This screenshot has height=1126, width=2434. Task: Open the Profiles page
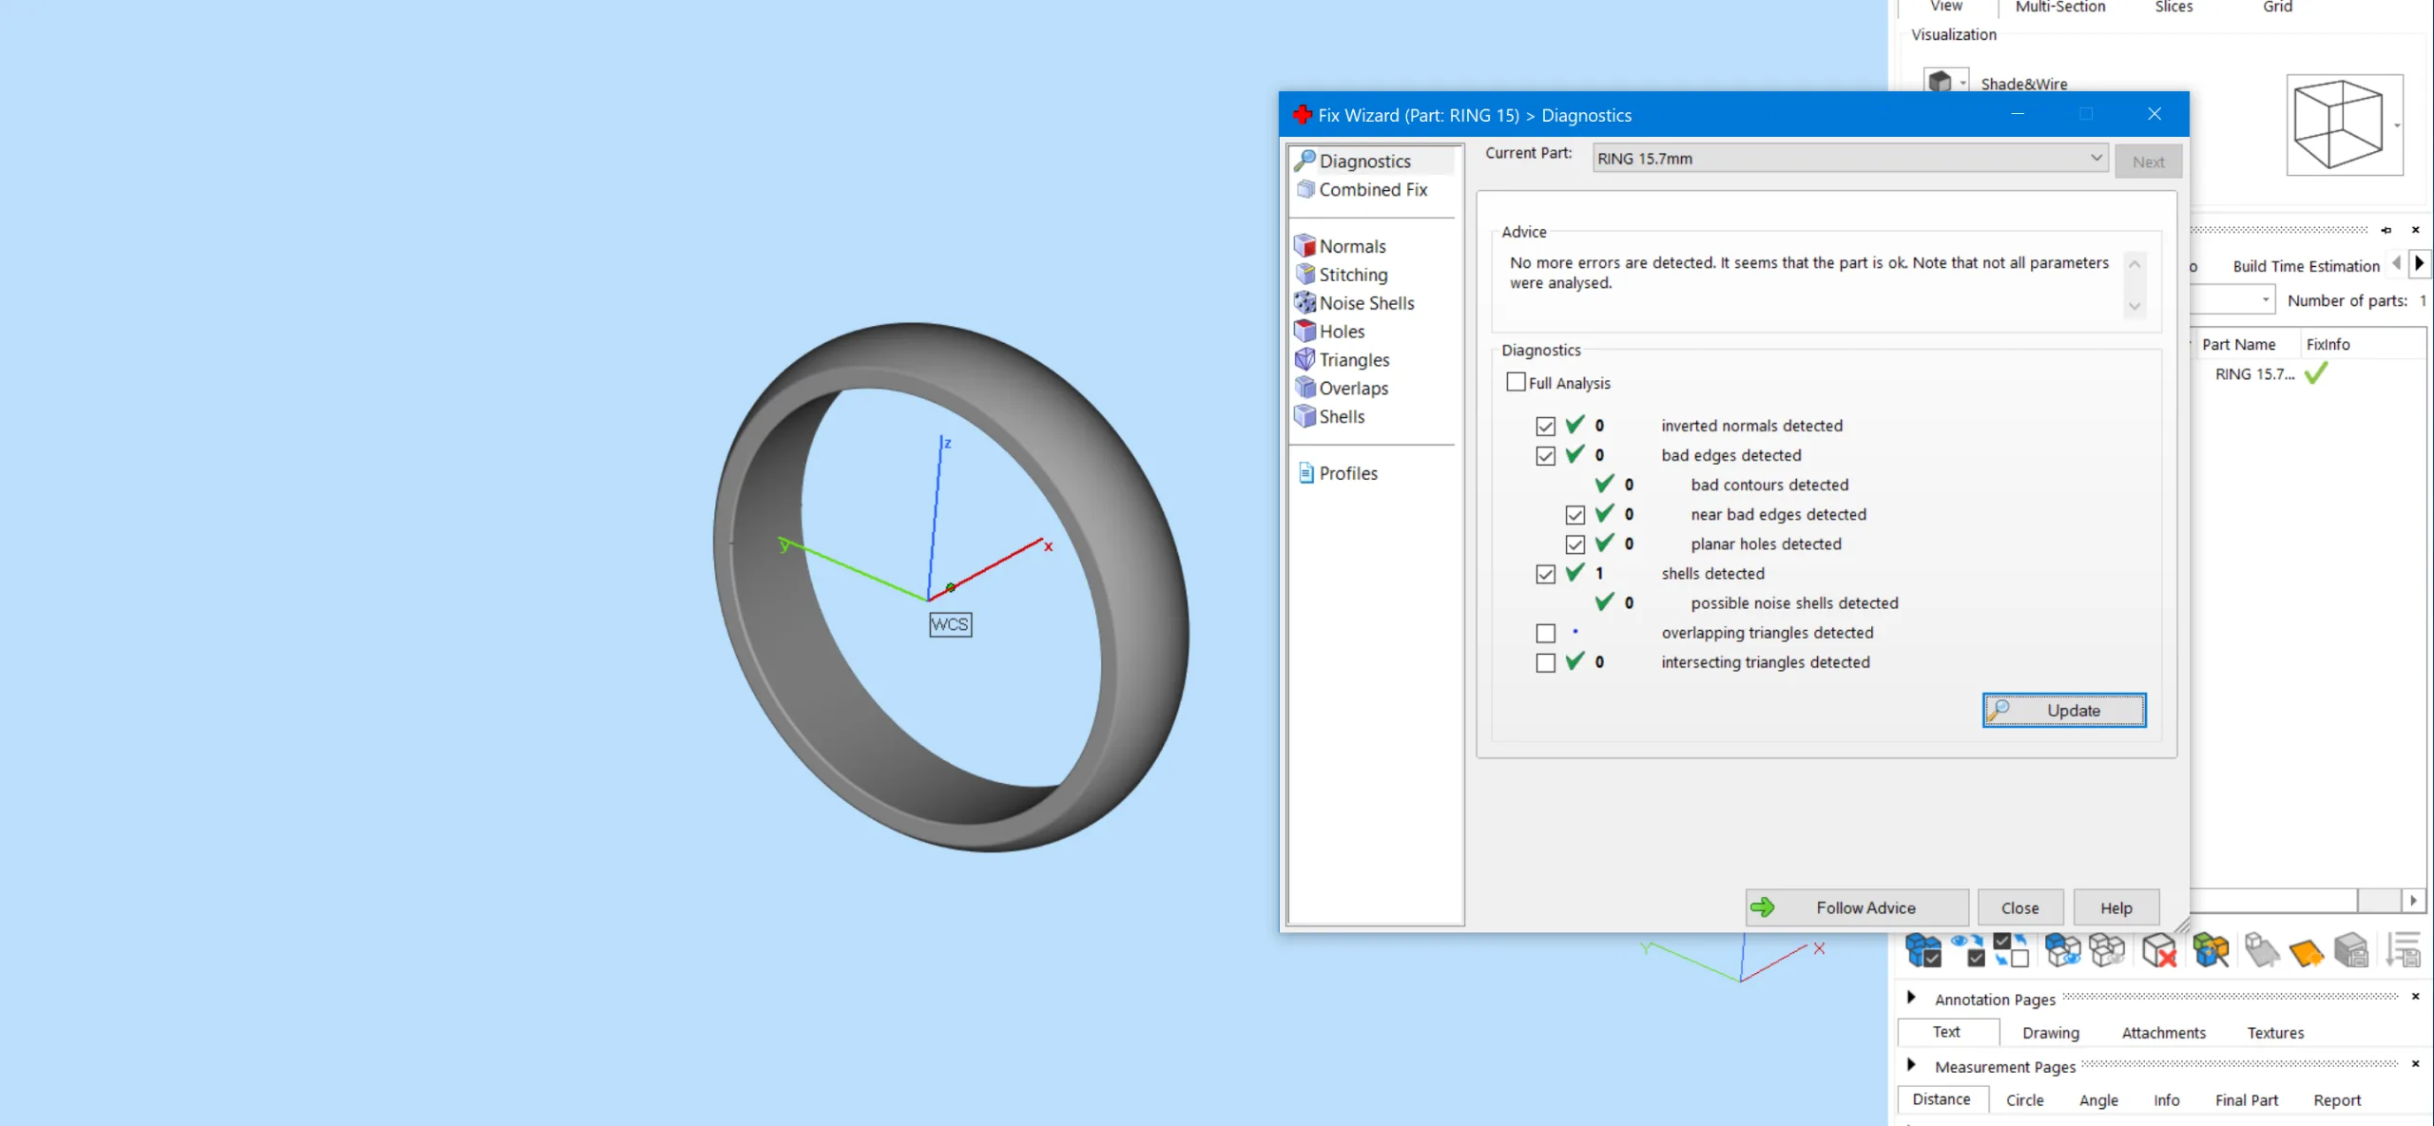tap(1347, 473)
